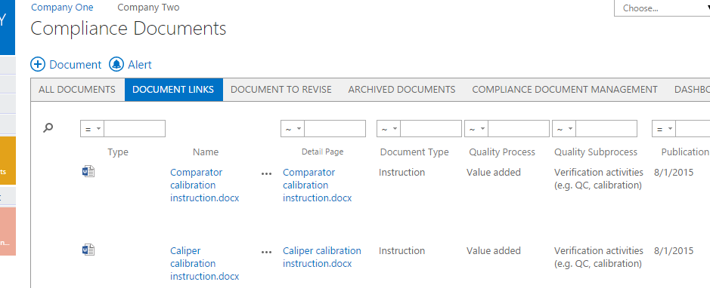Open Compliance Document Management tab
Image resolution: width=710 pixels, height=288 pixels.
pyautogui.click(x=565, y=90)
